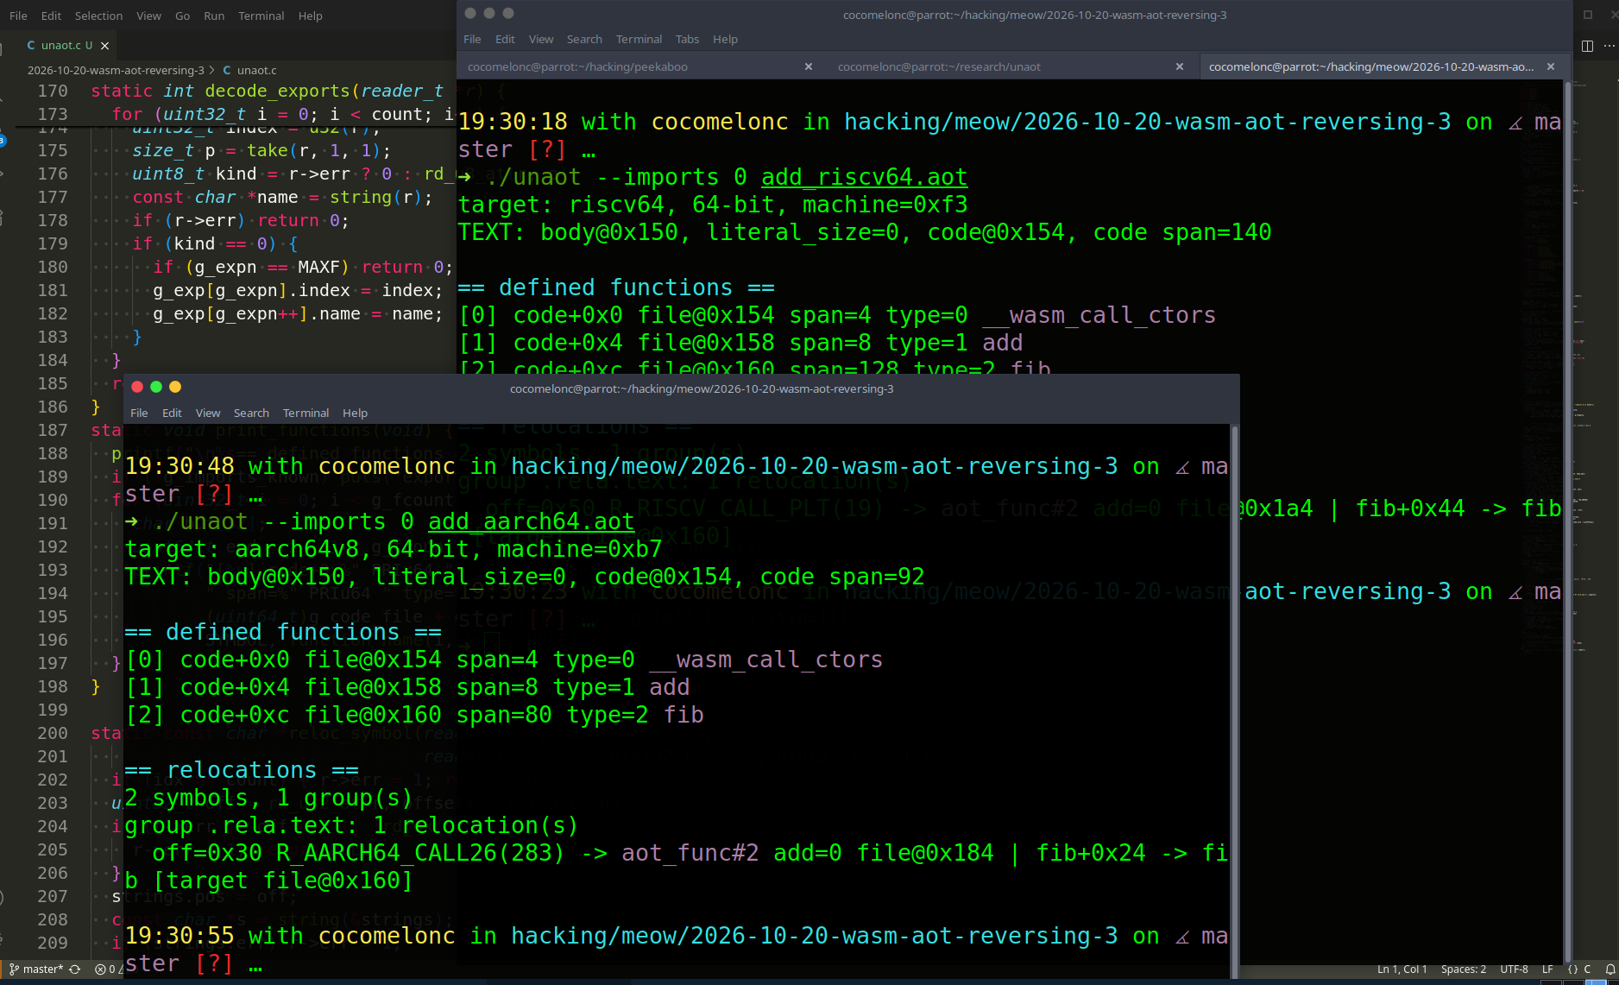Open the language mode selector C

pyautogui.click(x=1586, y=969)
